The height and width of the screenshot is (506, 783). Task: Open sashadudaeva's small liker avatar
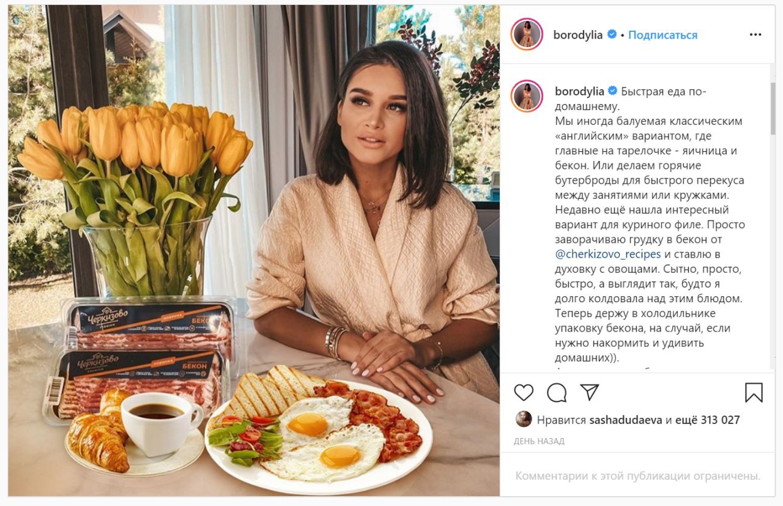pos(523,419)
